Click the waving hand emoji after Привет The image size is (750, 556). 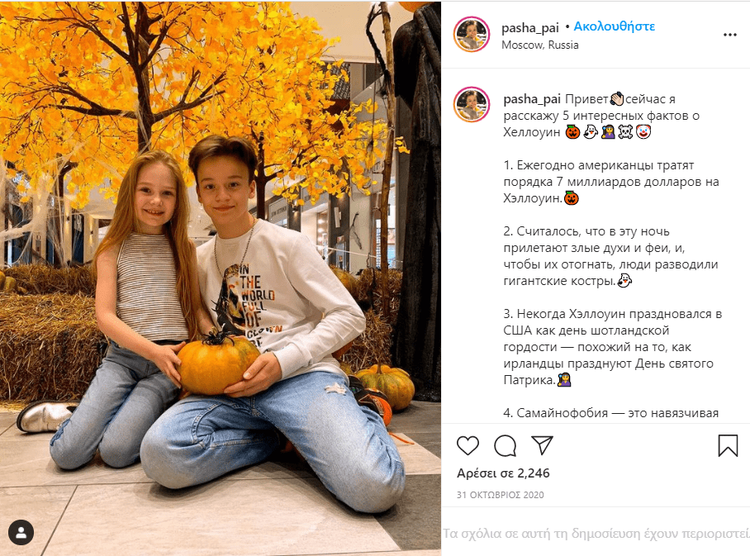617,99
